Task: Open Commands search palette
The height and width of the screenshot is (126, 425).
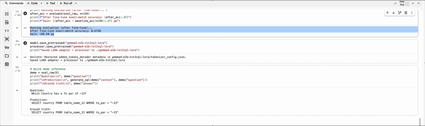Action: pyautogui.click(x=14, y=3)
